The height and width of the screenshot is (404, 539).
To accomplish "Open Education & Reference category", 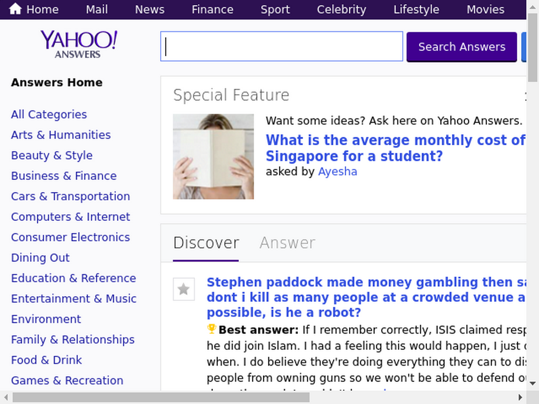I will point(74,278).
